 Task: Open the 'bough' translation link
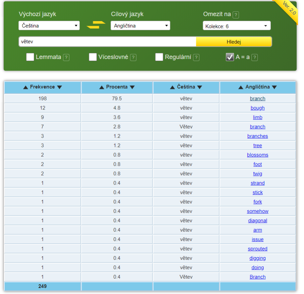tap(257, 108)
